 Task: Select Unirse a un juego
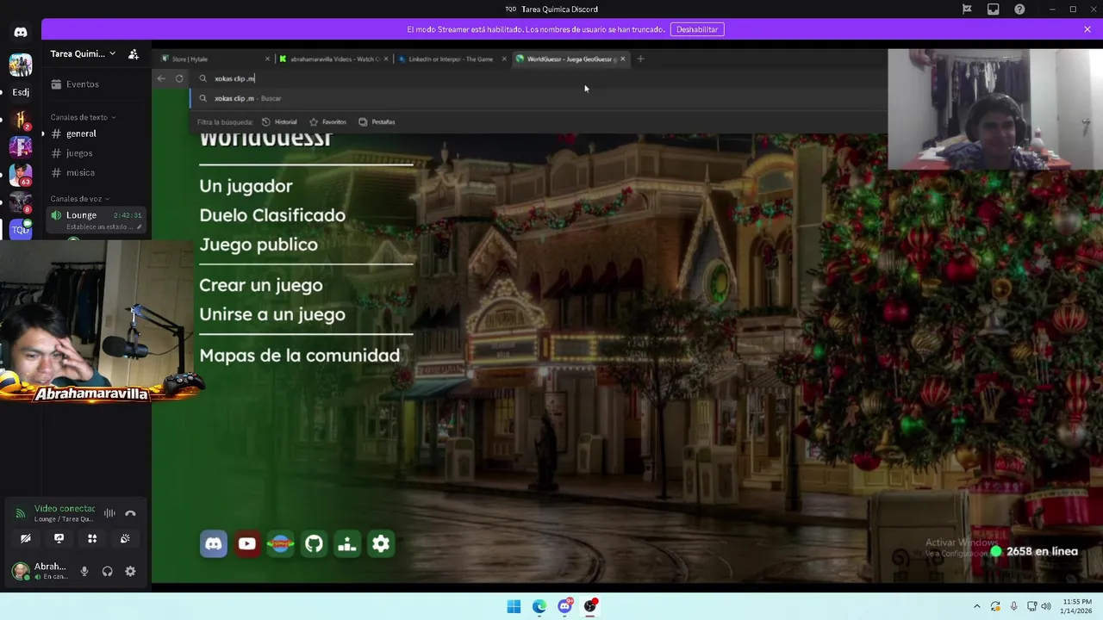coord(272,314)
